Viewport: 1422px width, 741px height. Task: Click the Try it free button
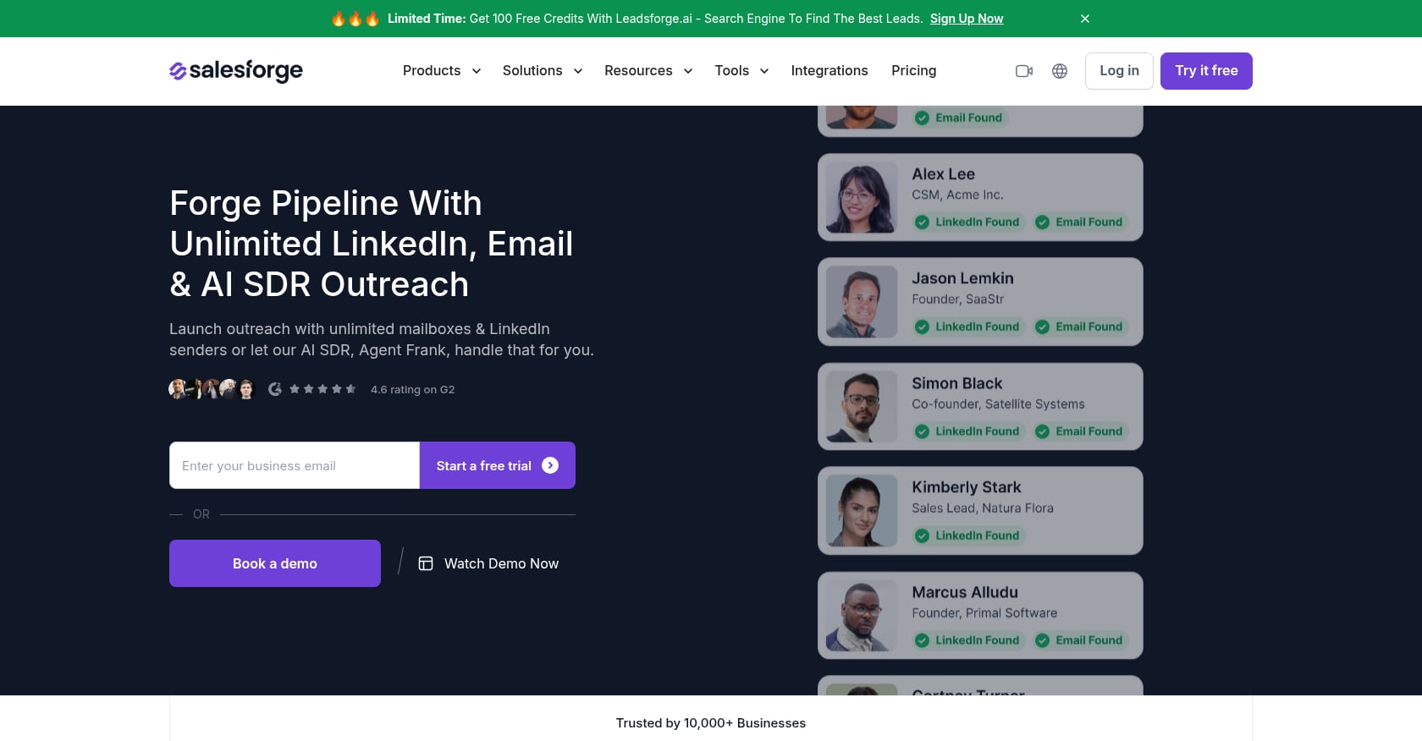click(1206, 71)
